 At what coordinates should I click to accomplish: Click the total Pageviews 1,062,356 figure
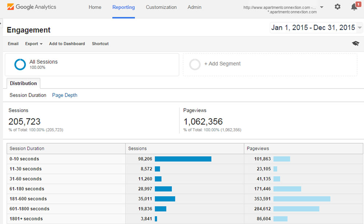(203, 122)
